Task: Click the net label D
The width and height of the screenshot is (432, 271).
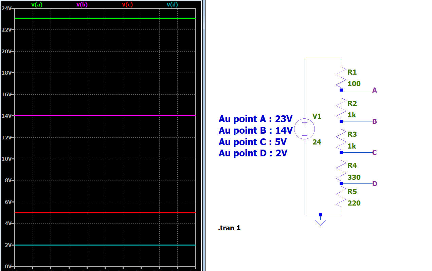Action: point(375,184)
